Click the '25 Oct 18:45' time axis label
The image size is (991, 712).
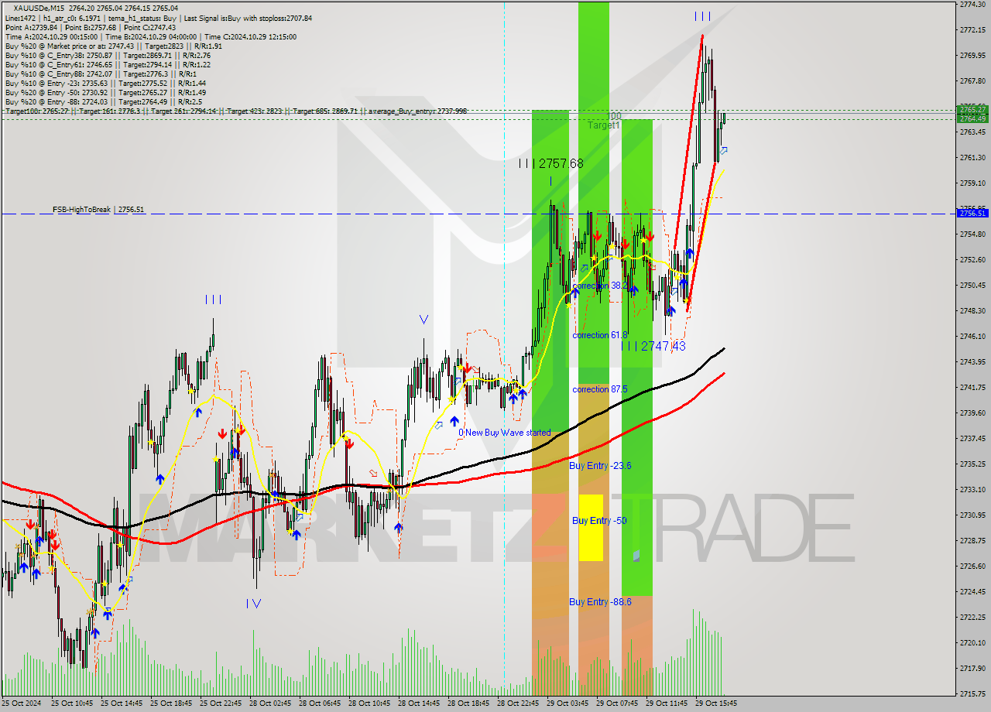tap(171, 704)
